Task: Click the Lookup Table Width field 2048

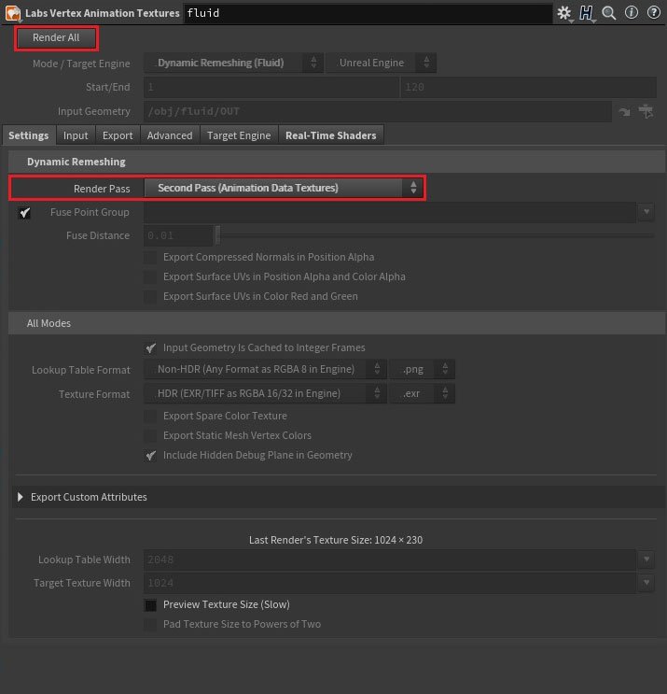Action: (390, 559)
